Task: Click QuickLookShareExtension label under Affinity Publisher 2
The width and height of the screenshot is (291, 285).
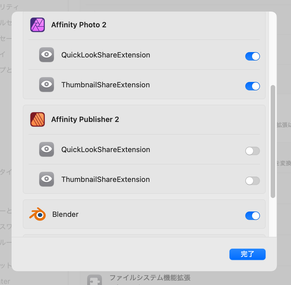Action: [x=106, y=150]
